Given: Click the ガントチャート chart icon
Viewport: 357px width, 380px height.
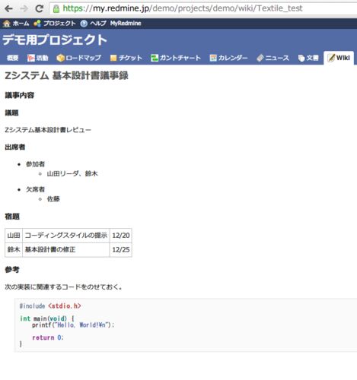Looking at the screenshot, I should (155, 58).
